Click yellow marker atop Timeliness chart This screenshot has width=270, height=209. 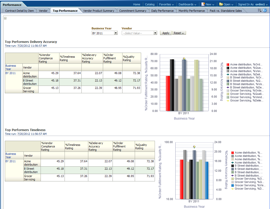point(194,147)
